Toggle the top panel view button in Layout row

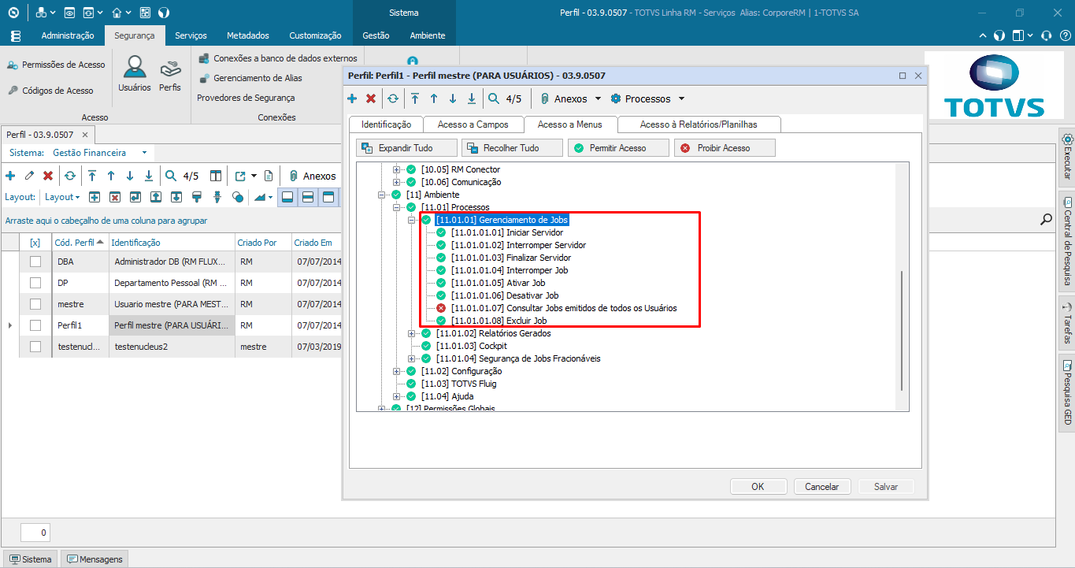click(328, 197)
